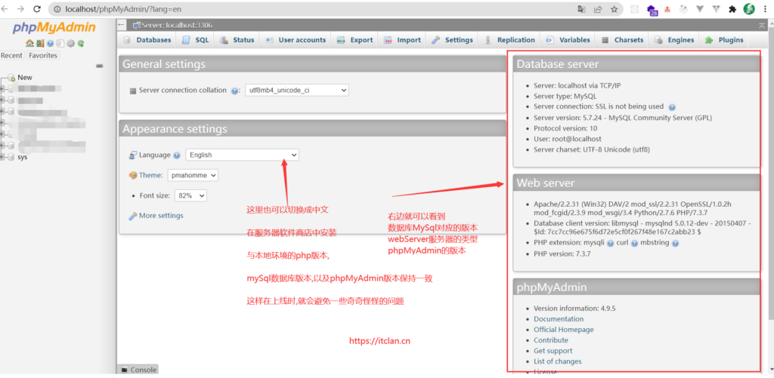Bookmark this page with the star icon

(614, 9)
